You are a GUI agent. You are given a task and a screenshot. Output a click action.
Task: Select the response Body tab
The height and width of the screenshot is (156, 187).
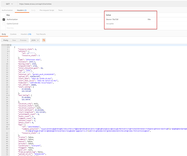4,34
